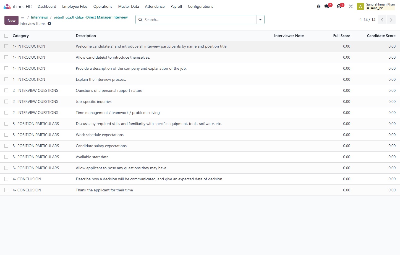Open the debug bug icon menu
Viewport: 400px width, 255px height.
click(x=318, y=6)
